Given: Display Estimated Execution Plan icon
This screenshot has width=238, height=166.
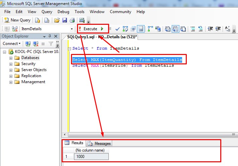Looking at the screenshot, I should (x=125, y=29).
